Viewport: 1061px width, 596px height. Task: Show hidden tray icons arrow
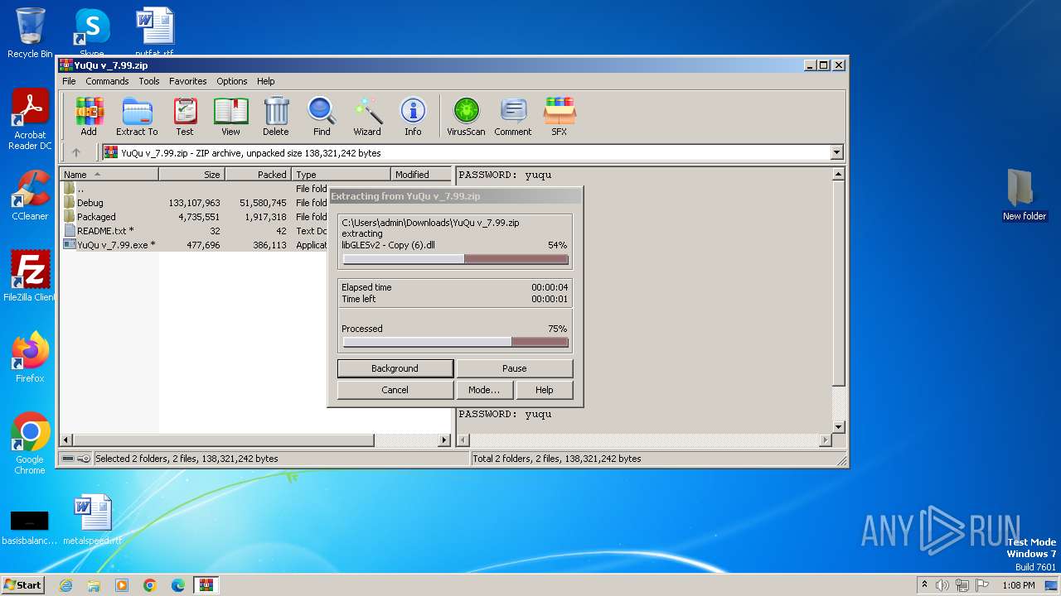point(924,585)
